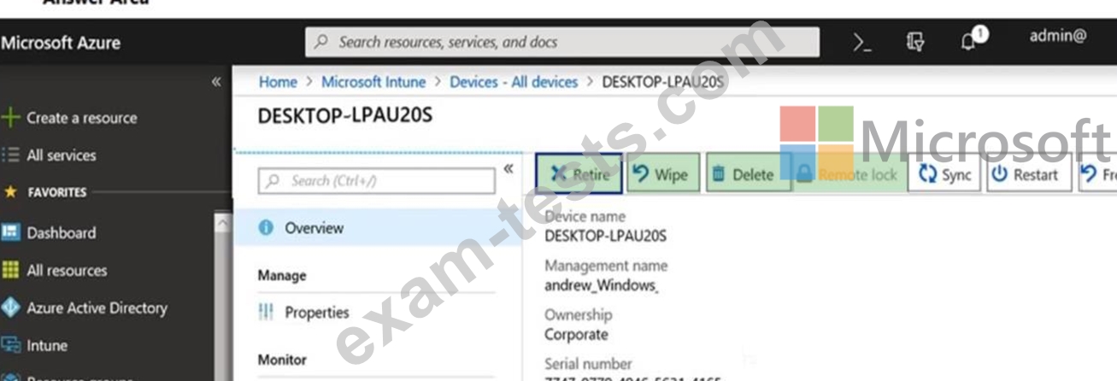This screenshot has height=381, width=1117.
Task: Sync the device with Intune
Action: click(x=944, y=174)
